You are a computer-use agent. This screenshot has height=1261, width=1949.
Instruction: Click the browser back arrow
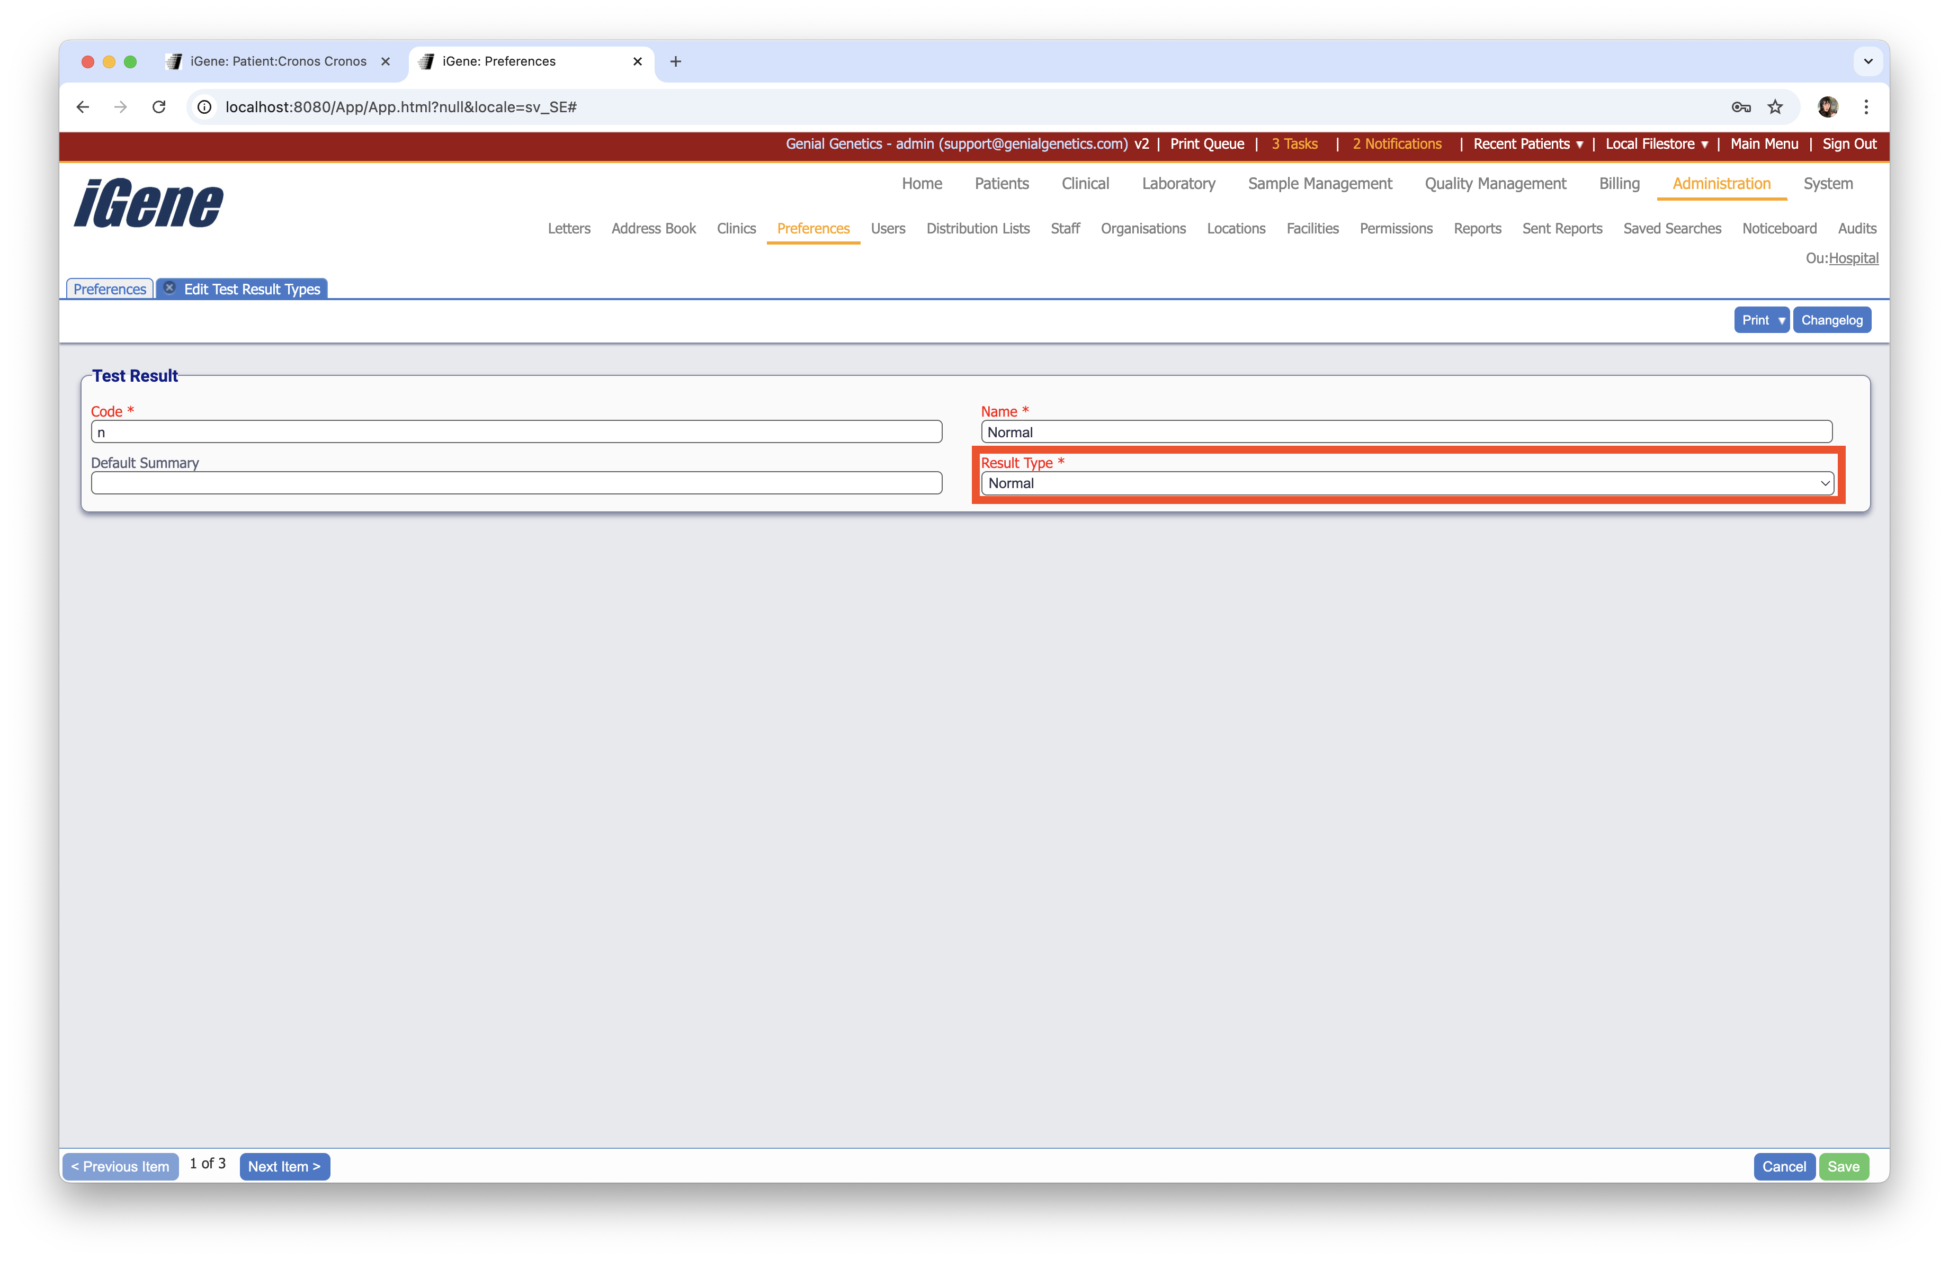(x=83, y=107)
